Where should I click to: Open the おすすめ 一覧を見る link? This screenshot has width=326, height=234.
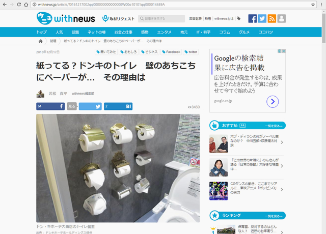(x=274, y=126)
